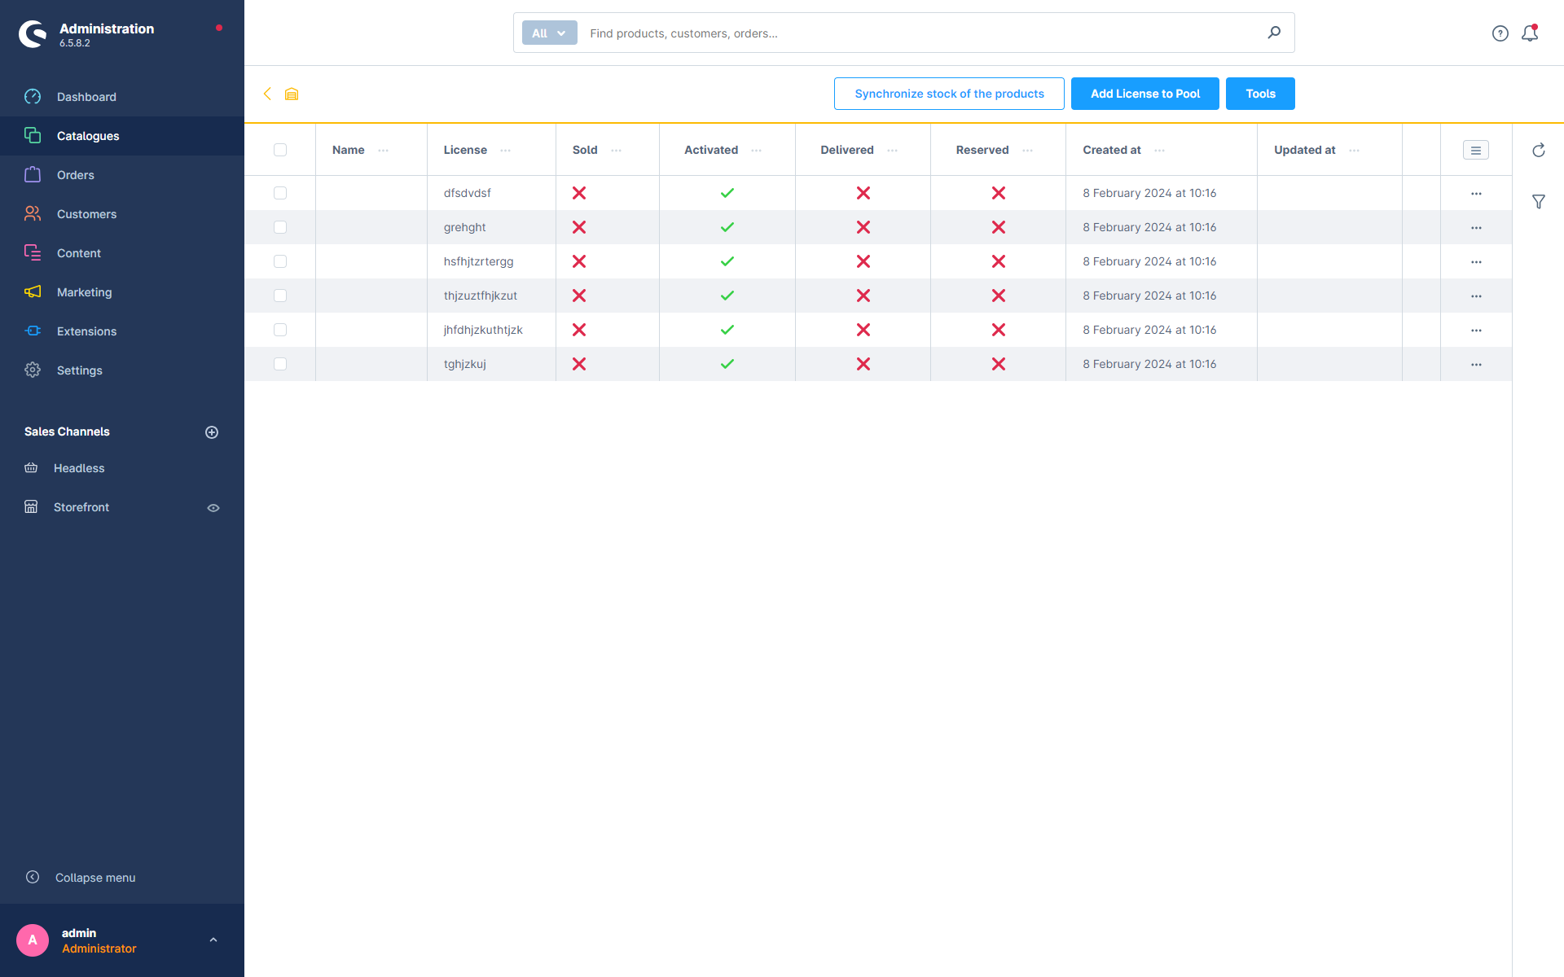Open row actions for jhfdhjzkuthtjzk
Screen dimensions: 1564x977
[x=1476, y=331]
